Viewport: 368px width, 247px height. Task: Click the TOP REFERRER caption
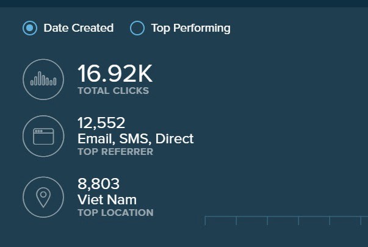pyautogui.click(x=115, y=151)
